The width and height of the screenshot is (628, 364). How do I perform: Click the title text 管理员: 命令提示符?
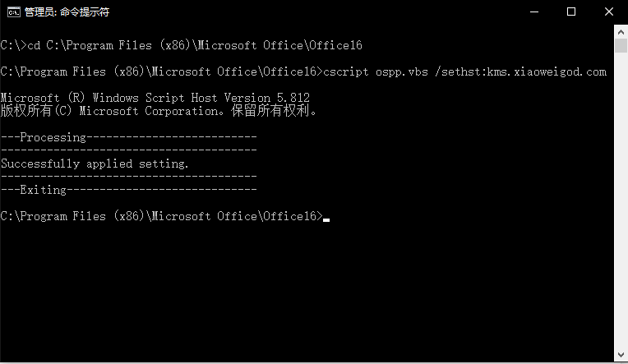point(67,12)
